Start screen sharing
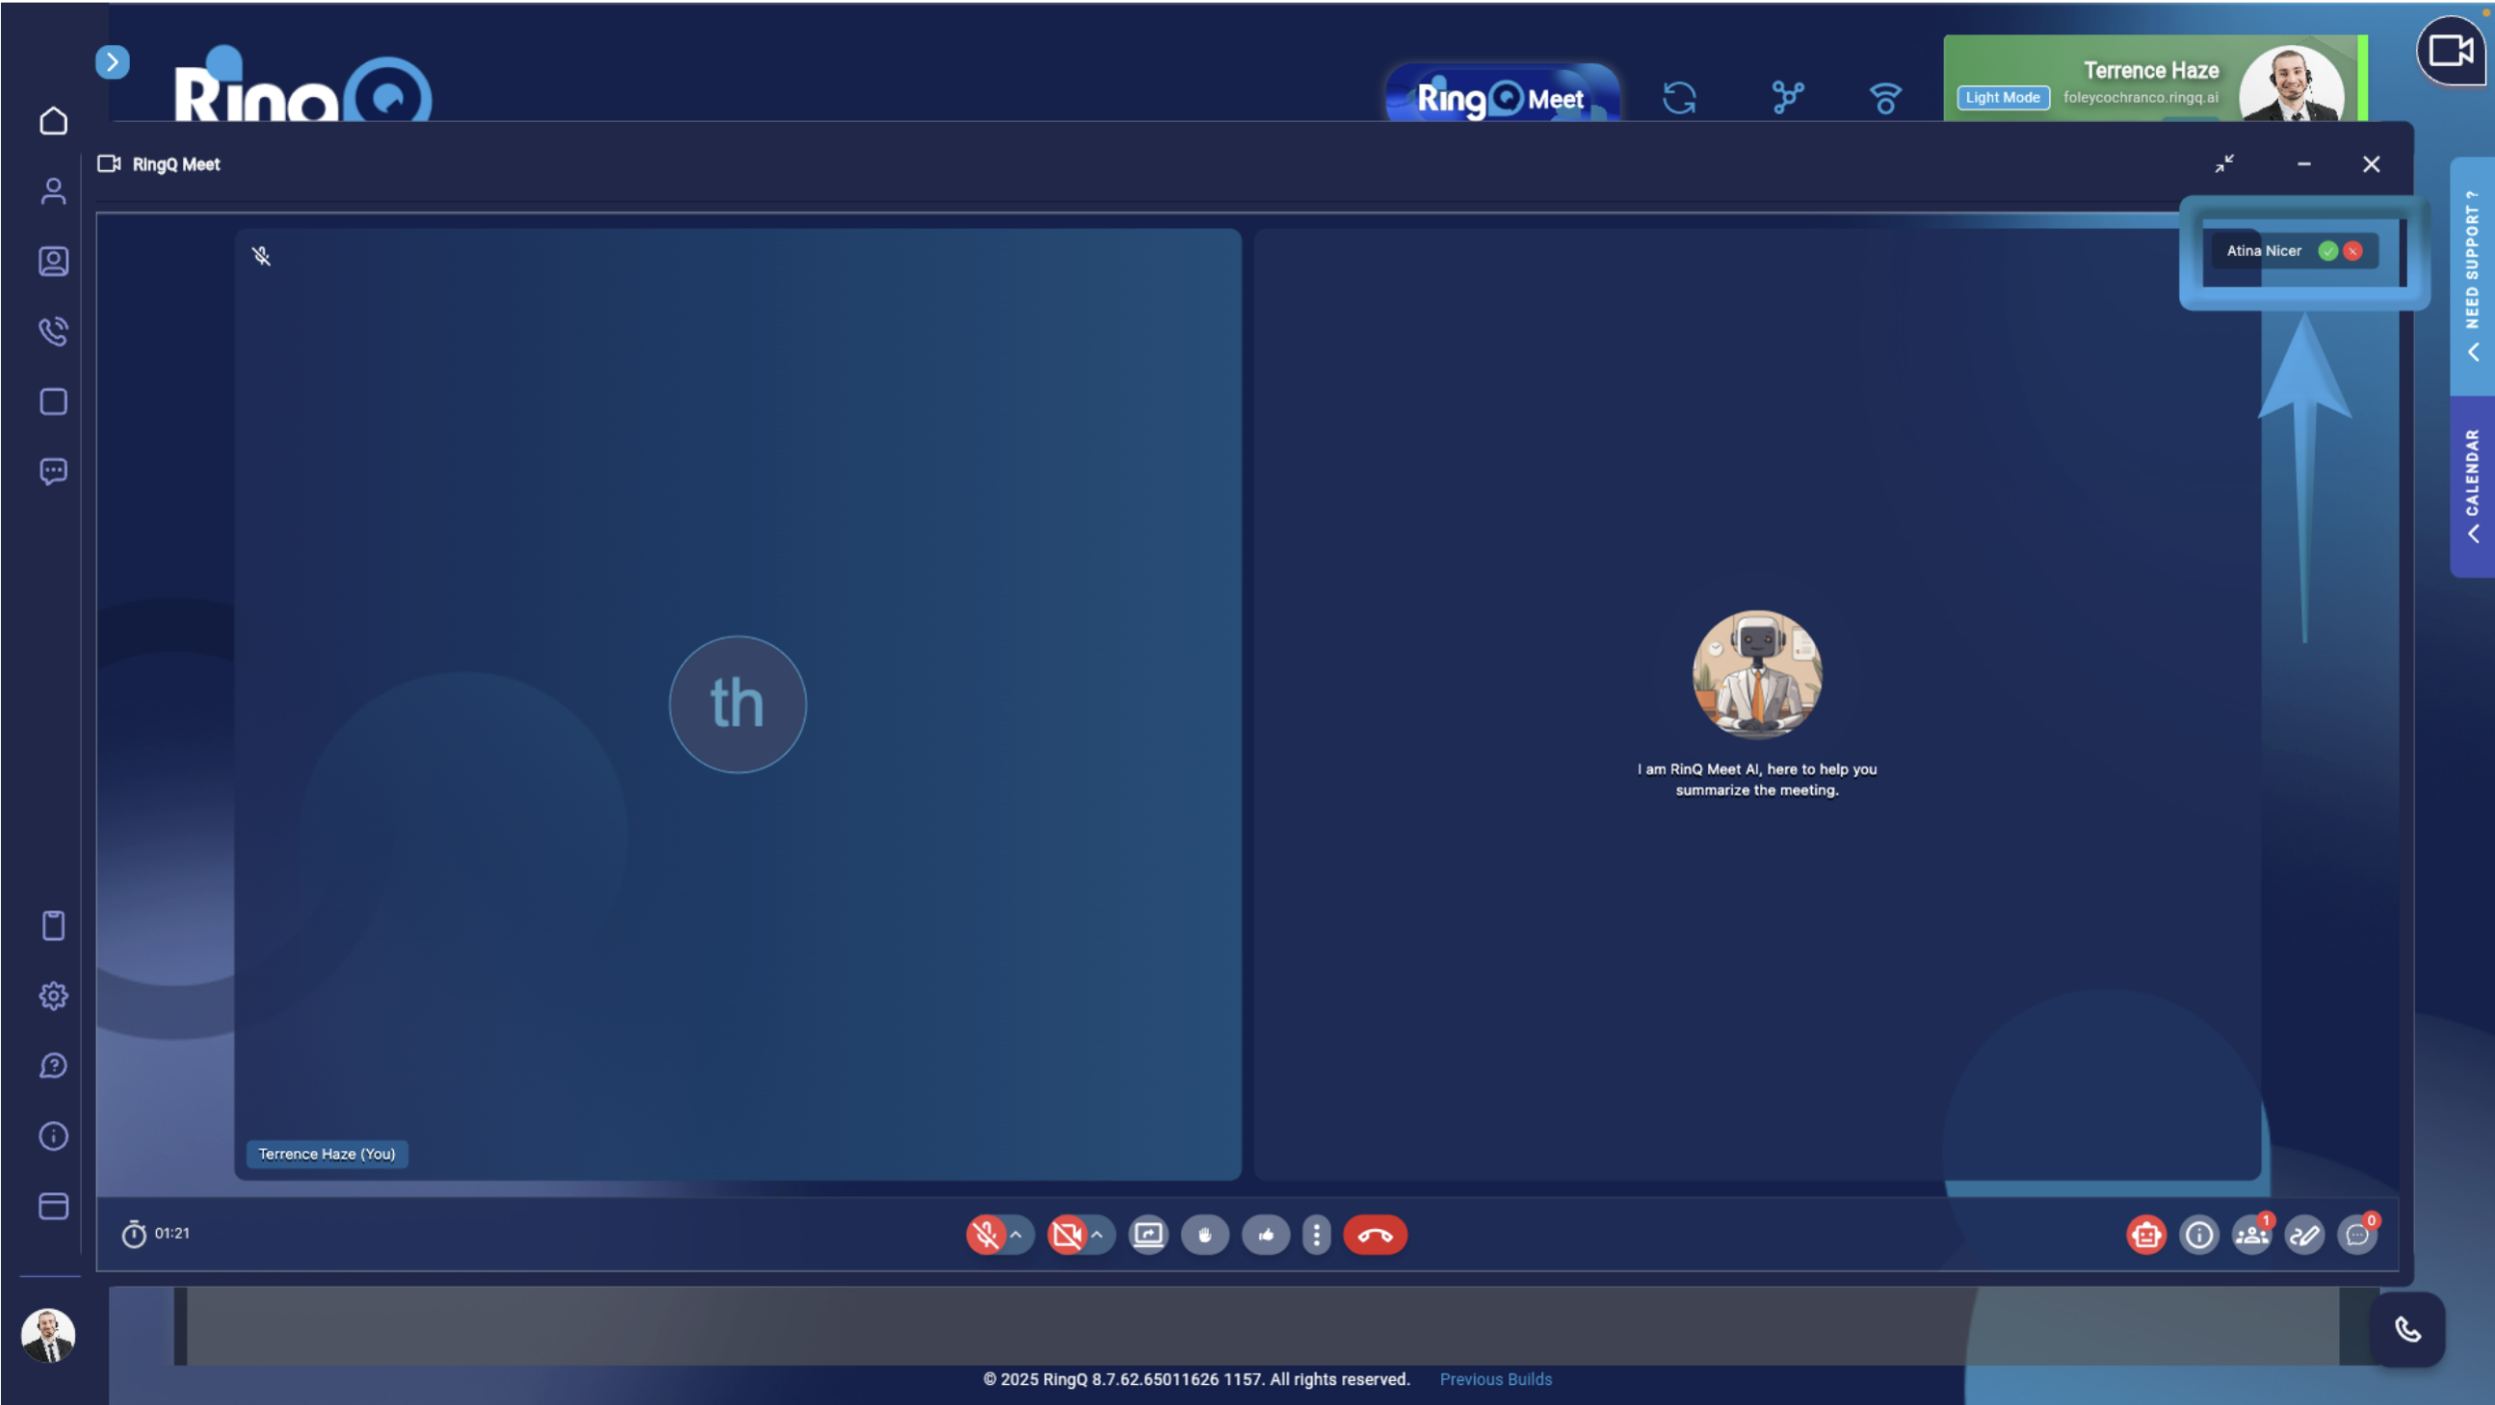The height and width of the screenshot is (1405, 2495). (1149, 1235)
